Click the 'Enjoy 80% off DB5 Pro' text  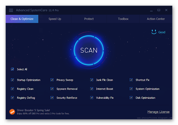coord(43,114)
